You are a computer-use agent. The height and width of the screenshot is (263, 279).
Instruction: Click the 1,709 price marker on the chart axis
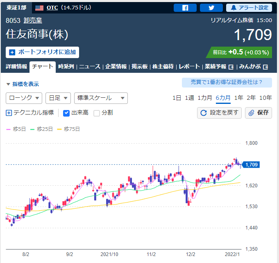click(x=251, y=165)
